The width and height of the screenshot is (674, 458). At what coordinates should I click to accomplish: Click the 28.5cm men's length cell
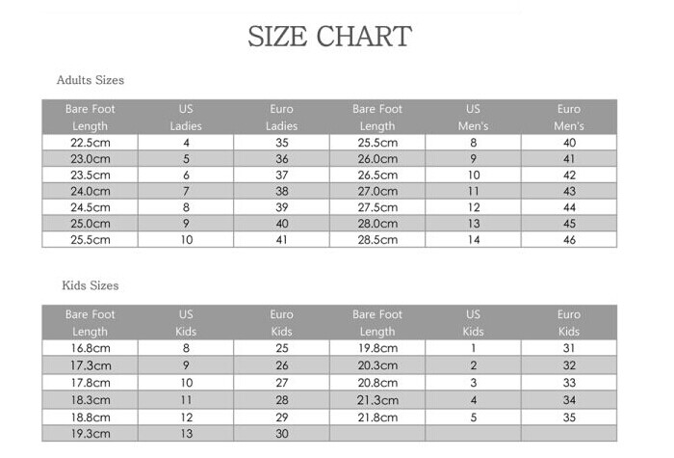(377, 240)
